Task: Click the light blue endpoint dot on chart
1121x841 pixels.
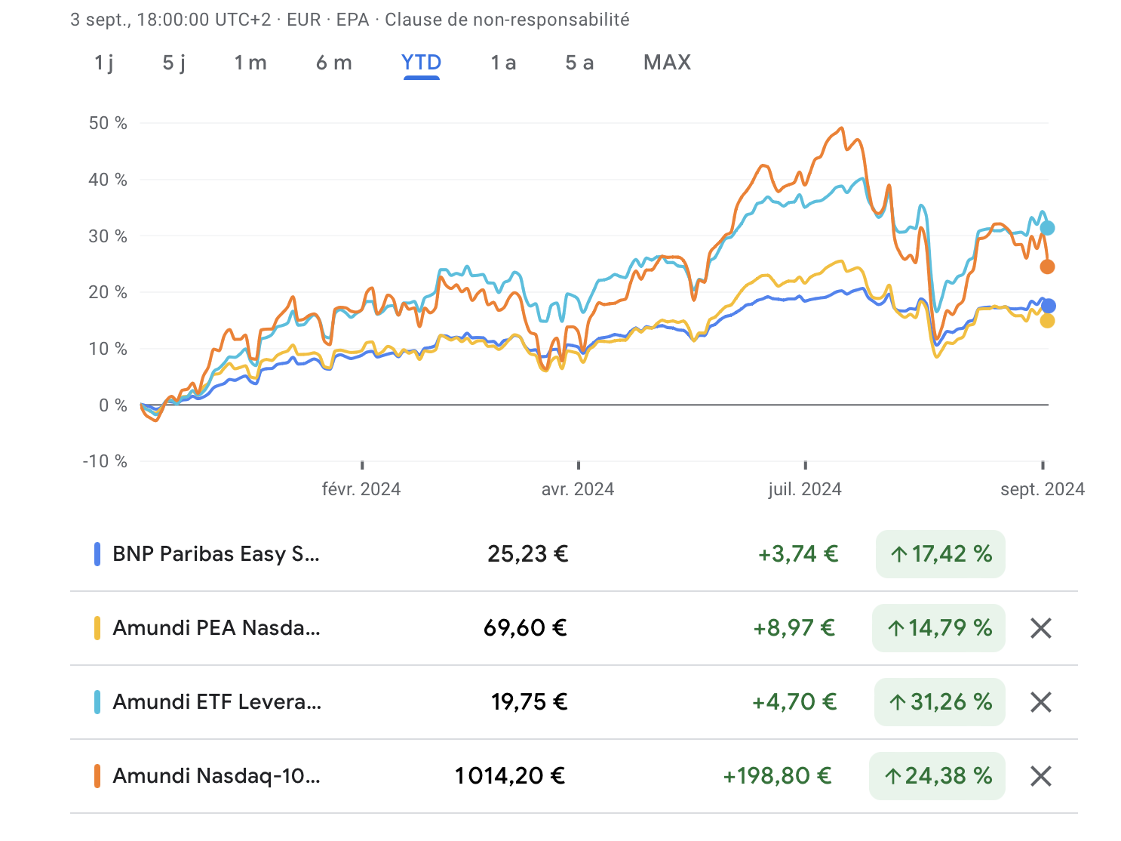Action: (x=1047, y=228)
